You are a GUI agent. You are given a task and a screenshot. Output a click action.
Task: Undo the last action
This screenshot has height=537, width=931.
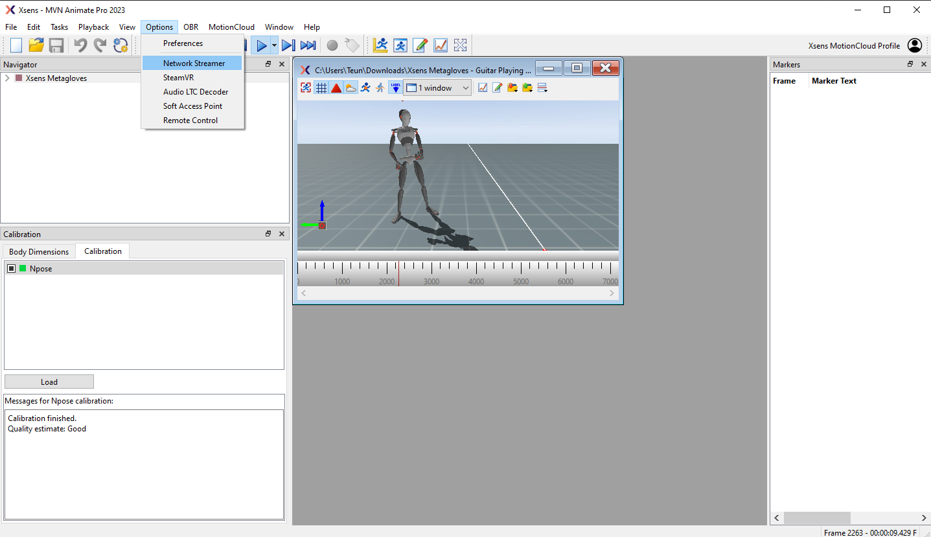(80, 45)
